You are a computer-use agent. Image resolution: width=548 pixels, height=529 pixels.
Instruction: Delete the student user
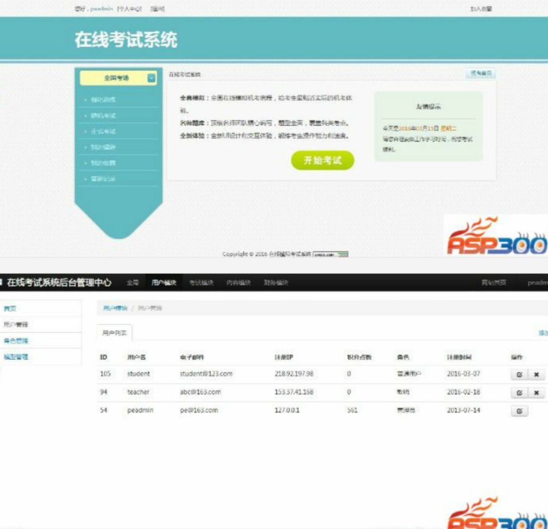pyautogui.click(x=536, y=374)
